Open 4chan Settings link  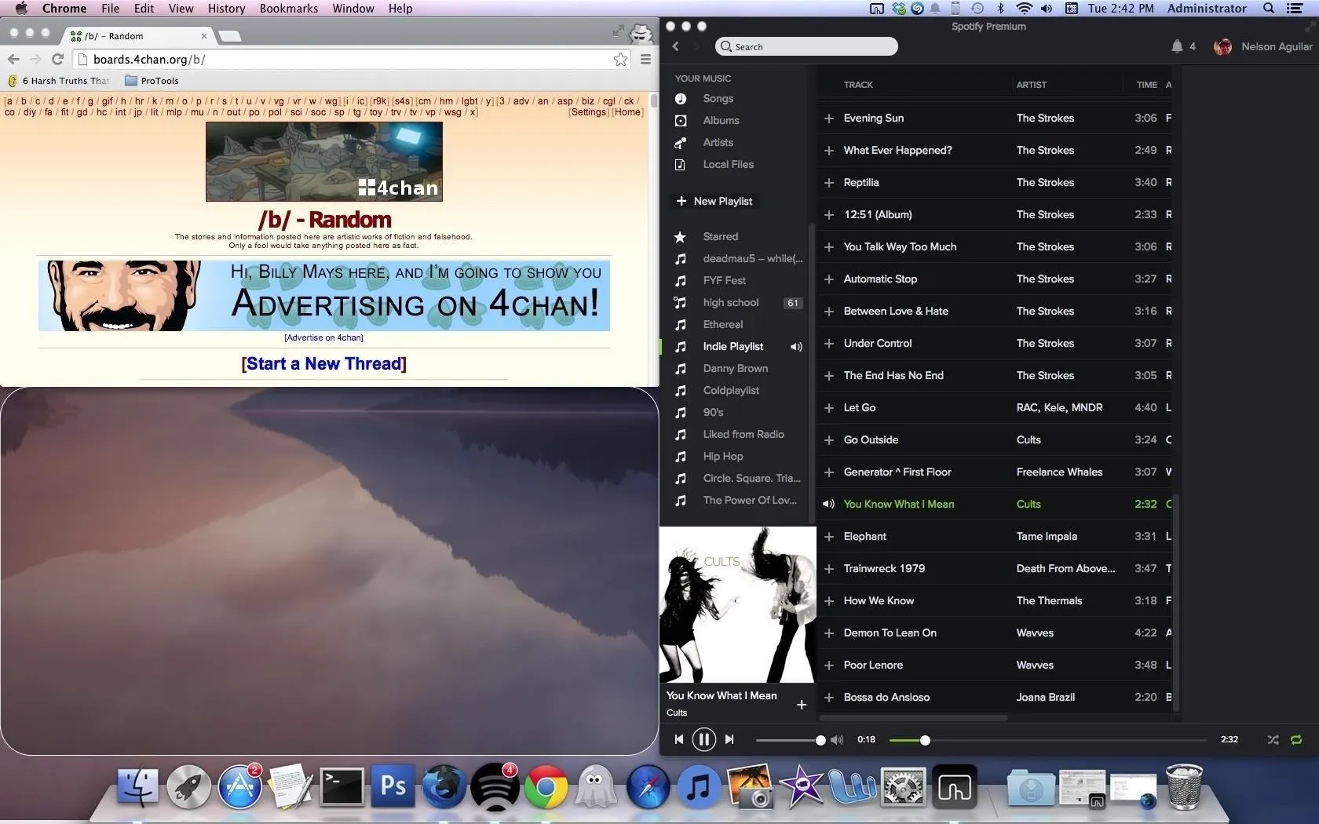tap(589, 112)
